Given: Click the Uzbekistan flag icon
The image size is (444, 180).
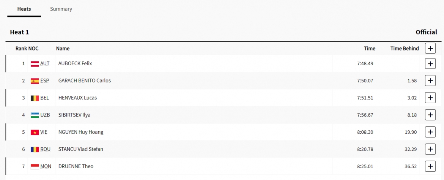Looking at the screenshot, I should tap(35, 115).
